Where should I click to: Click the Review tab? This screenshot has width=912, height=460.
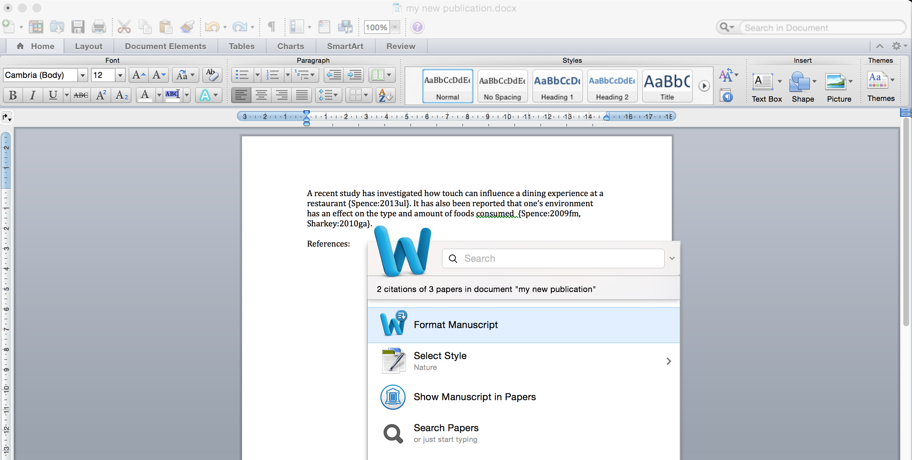[400, 46]
